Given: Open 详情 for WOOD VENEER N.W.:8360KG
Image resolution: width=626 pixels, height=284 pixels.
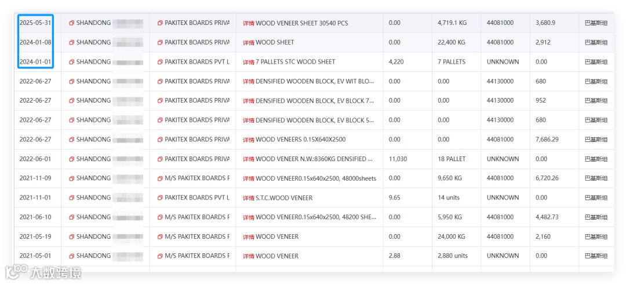Looking at the screenshot, I should [x=248, y=159].
